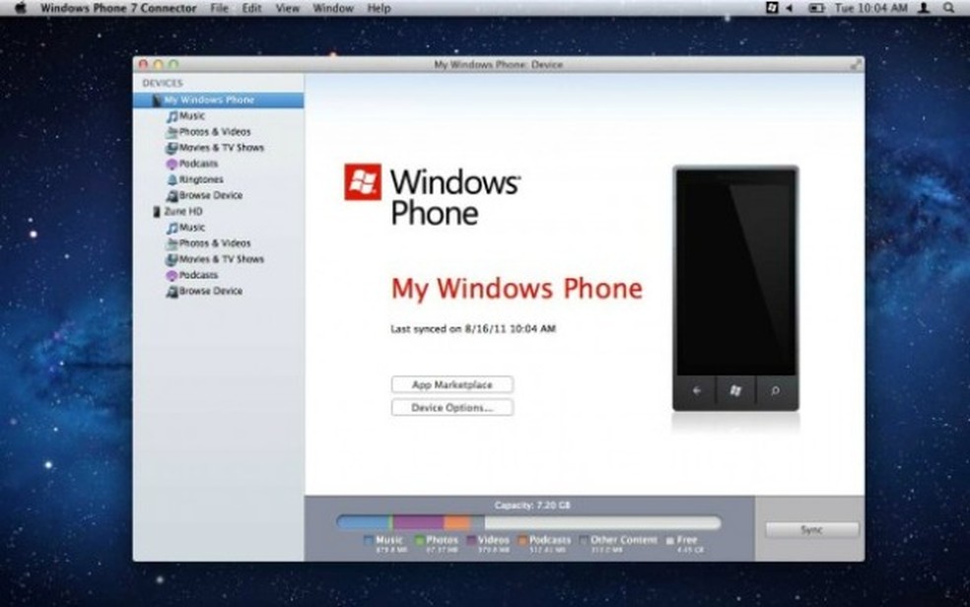The image size is (970, 607).
Task: Open Device Options dialog
Action: point(451,407)
